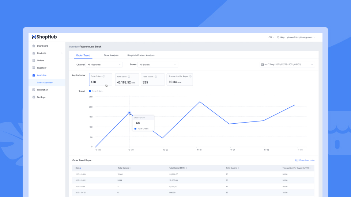Switch to ShopHub Product Analysis tab
Image resolution: width=351 pixels, height=197 pixels.
tap(141, 55)
